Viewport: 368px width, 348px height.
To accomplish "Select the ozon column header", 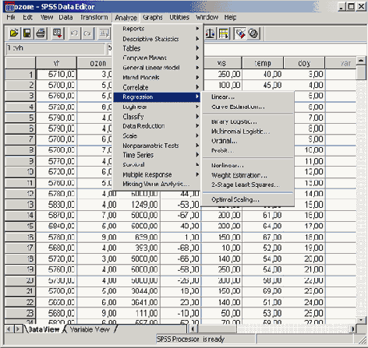I will [x=95, y=63].
